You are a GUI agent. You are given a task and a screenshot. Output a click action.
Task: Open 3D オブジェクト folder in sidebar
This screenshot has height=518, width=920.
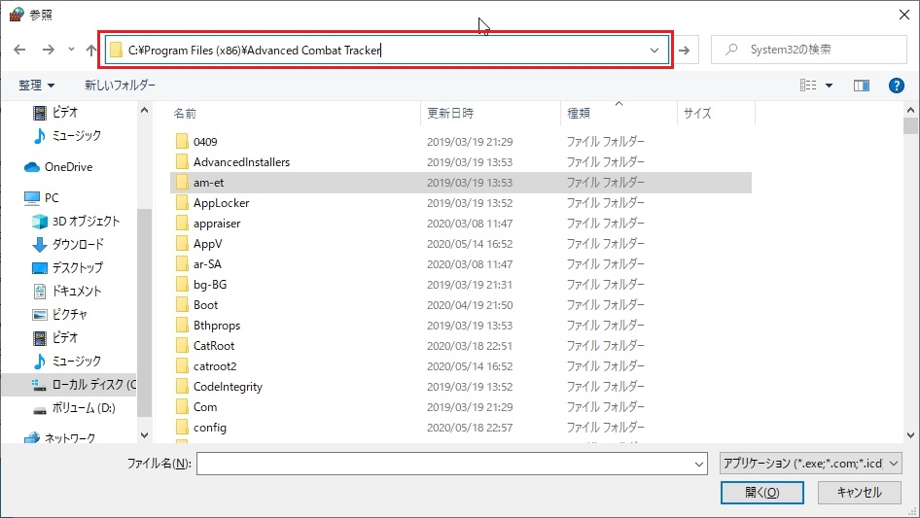coord(76,222)
